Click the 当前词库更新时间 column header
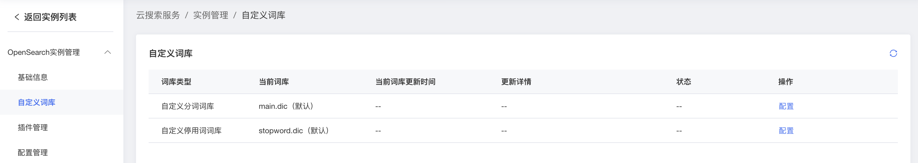The image size is (918, 163). pyautogui.click(x=405, y=82)
